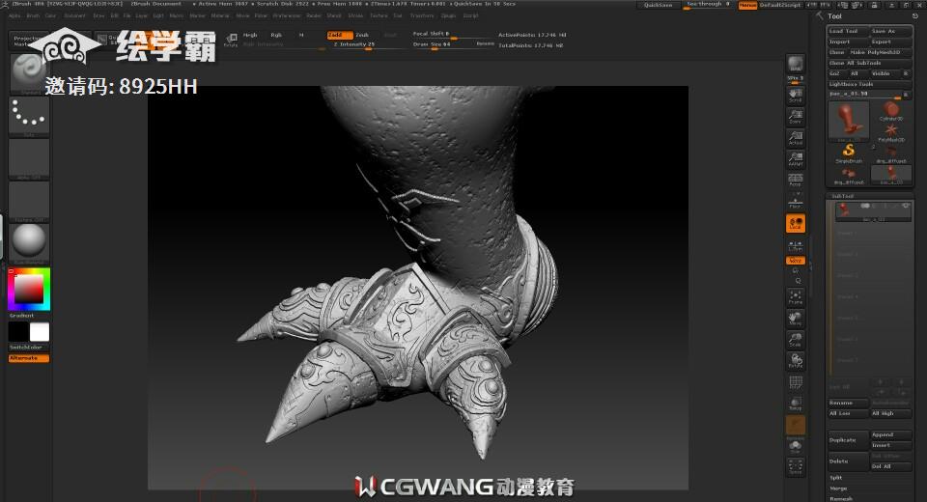The image size is (927, 502).
Task: Click the Rename subtool button
Action: 847,403
